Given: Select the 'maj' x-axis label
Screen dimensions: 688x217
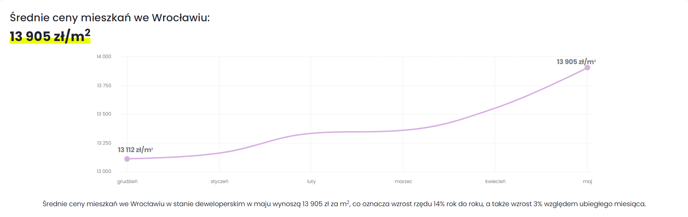Looking at the screenshot, I should click(x=587, y=182).
